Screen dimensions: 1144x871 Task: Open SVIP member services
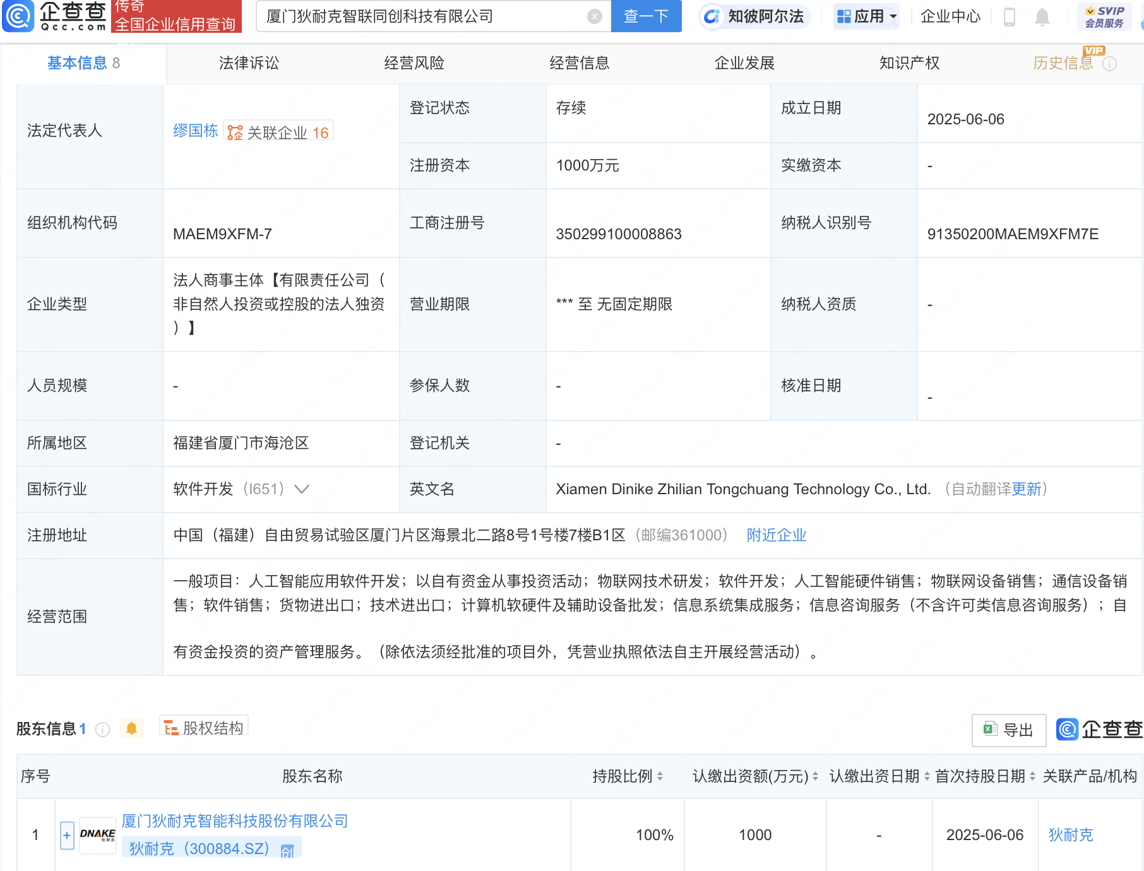[1104, 16]
